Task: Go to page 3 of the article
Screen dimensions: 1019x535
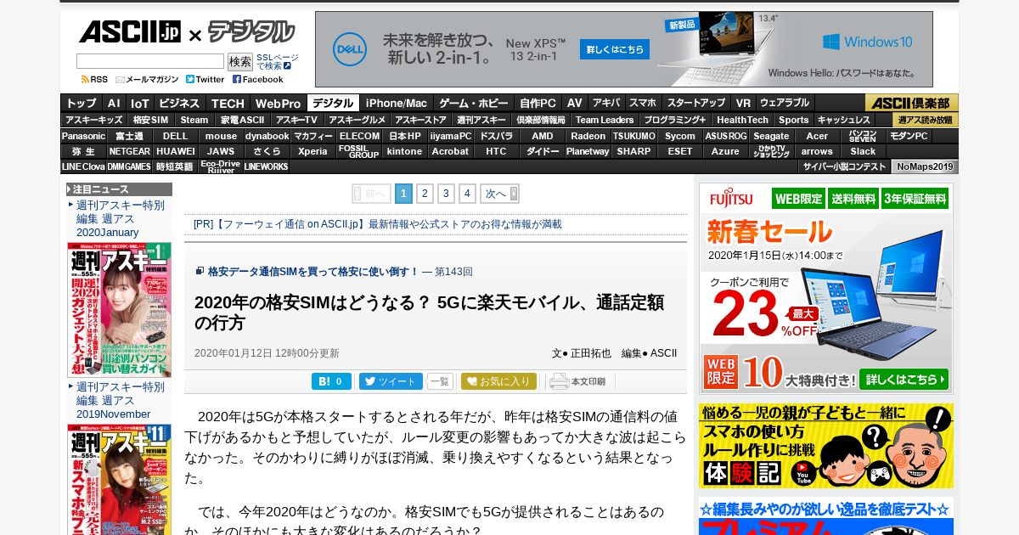Action: (x=446, y=194)
